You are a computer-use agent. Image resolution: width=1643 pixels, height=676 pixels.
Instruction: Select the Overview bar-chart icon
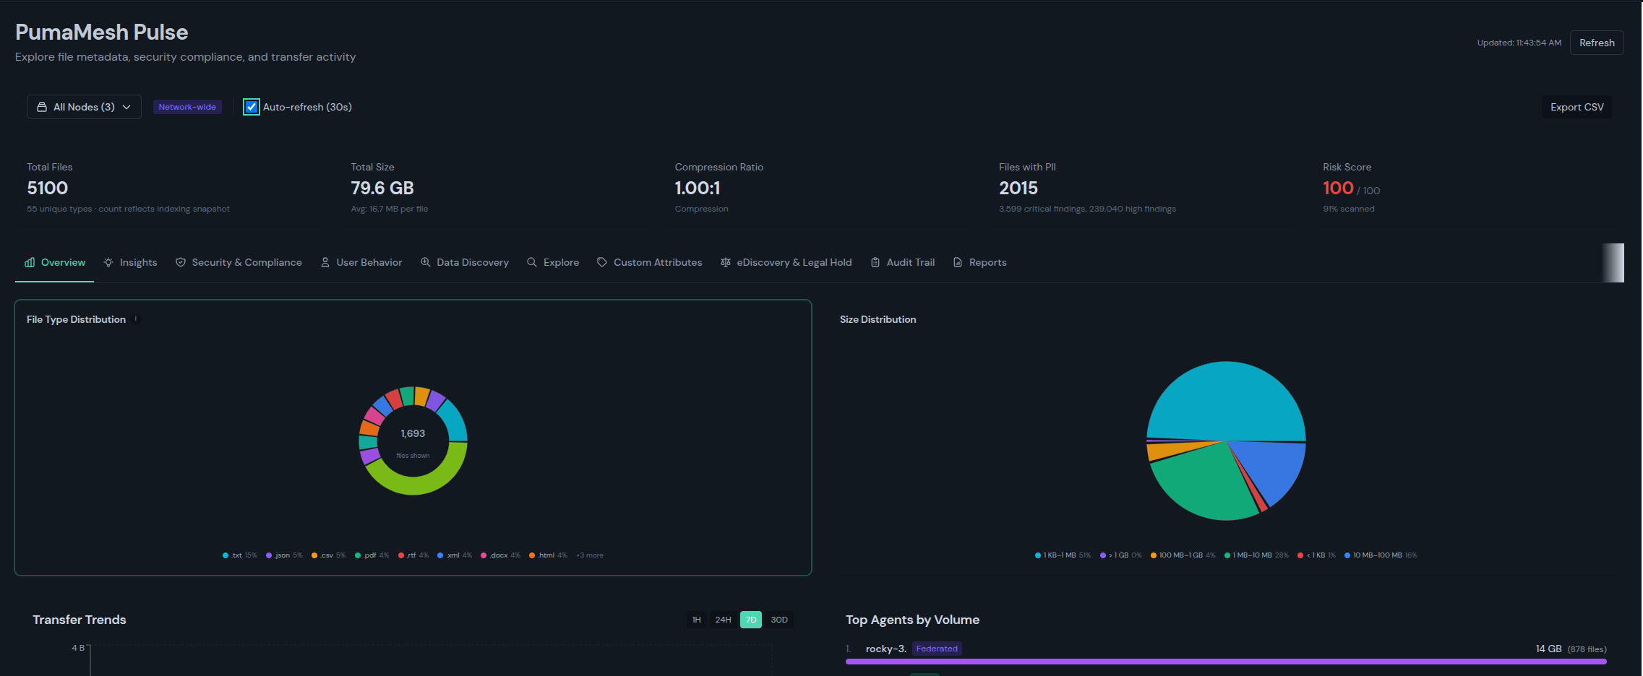30,262
